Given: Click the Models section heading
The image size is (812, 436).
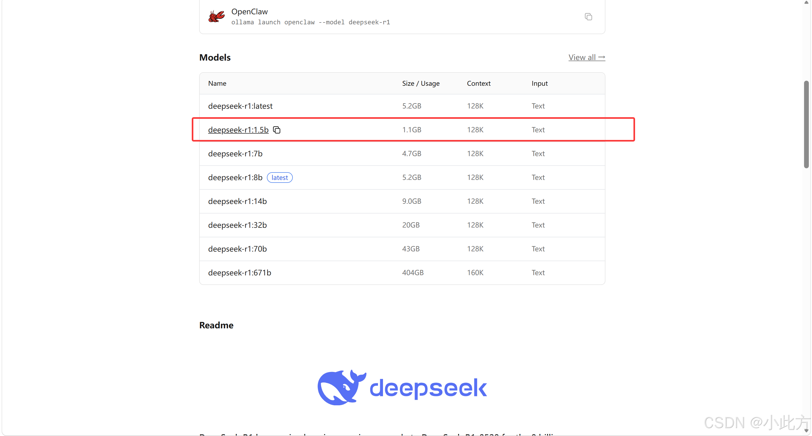Looking at the screenshot, I should point(215,57).
